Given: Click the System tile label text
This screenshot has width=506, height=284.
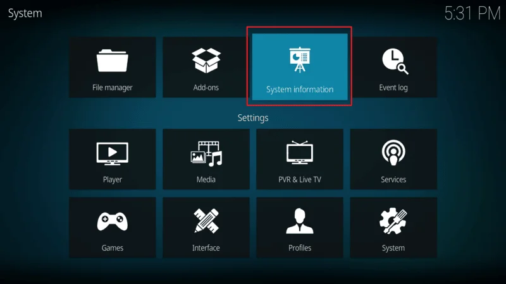Looking at the screenshot, I should [393, 248].
